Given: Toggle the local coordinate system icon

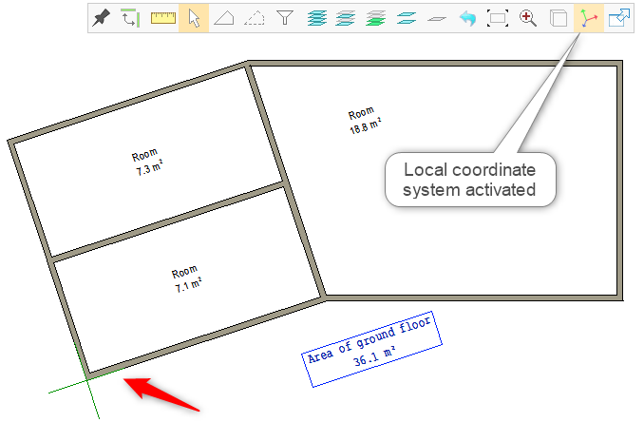Looking at the screenshot, I should click(x=589, y=18).
